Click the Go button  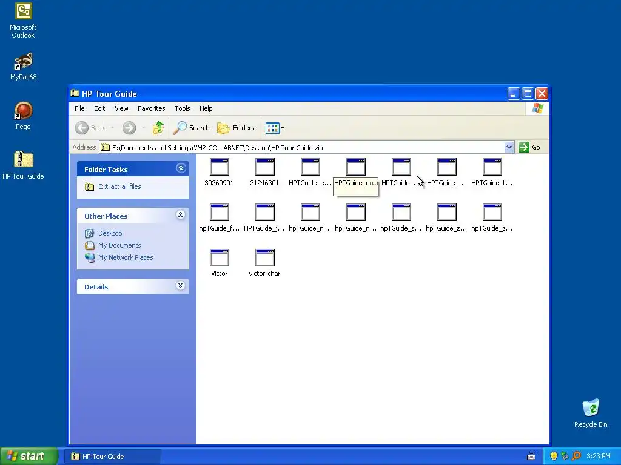(529, 147)
